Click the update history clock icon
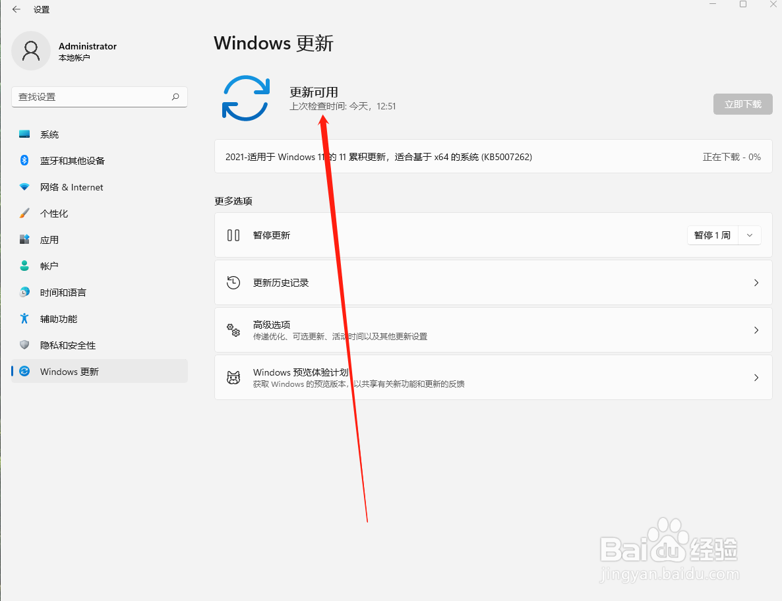The image size is (782, 601). click(233, 283)
